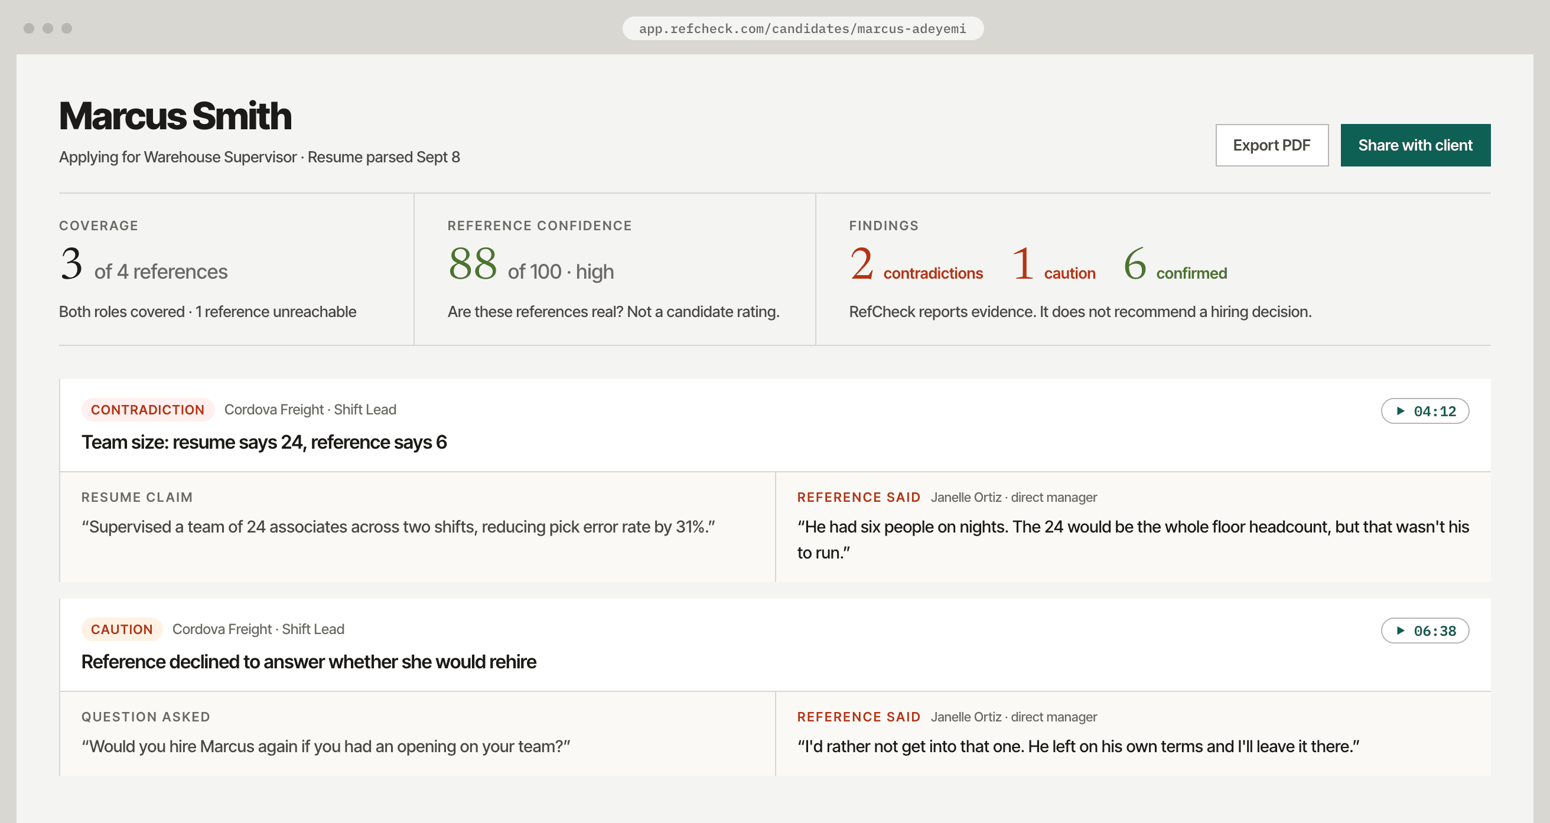Viewport: 1550px width, 823px height.
Task: Click the QUESTION ASKED label
Action: point(146,717)
